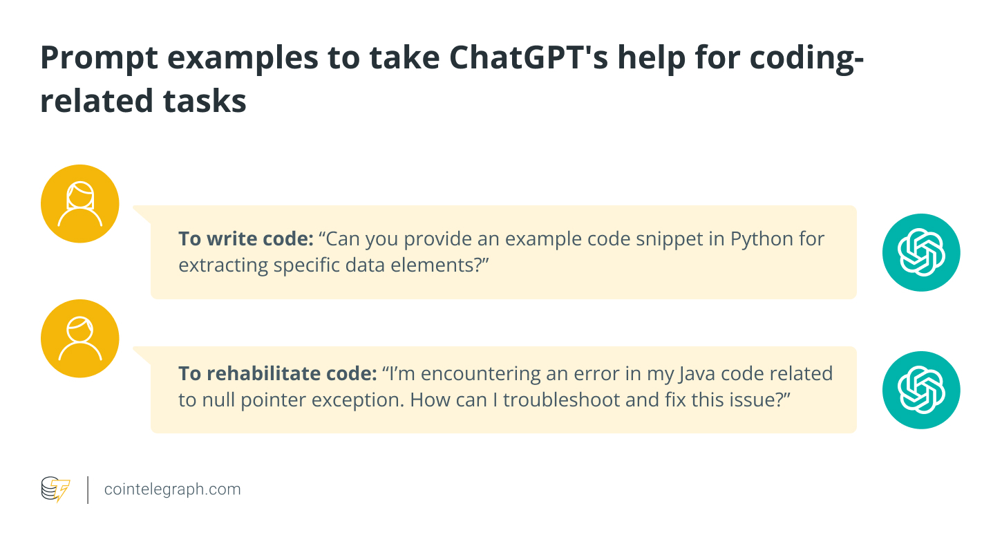Viewport: 1002px width, 544px height.
Task: Click the Cointelegraph coin logo icon
Action: 55,489
